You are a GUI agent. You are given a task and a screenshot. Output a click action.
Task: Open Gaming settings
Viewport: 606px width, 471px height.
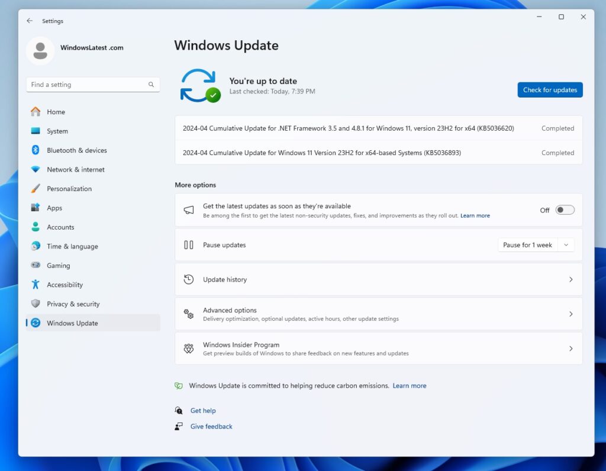tap(57, 265)
